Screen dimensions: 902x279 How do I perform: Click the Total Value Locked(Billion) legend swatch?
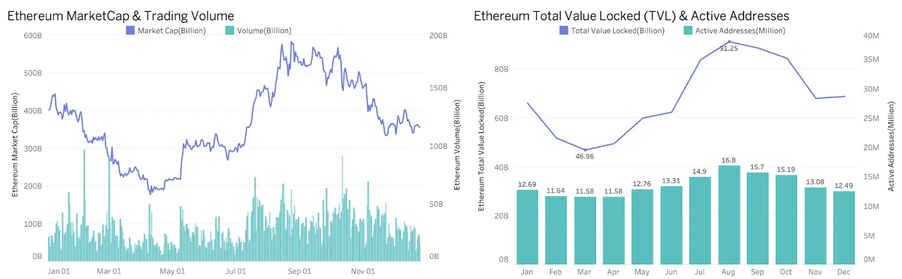pyautogui.click(x=564, y=30)
